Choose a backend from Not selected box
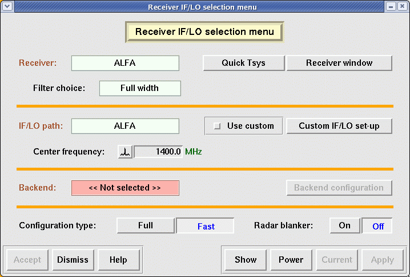The image size is (410, 277). pos(125,188)
